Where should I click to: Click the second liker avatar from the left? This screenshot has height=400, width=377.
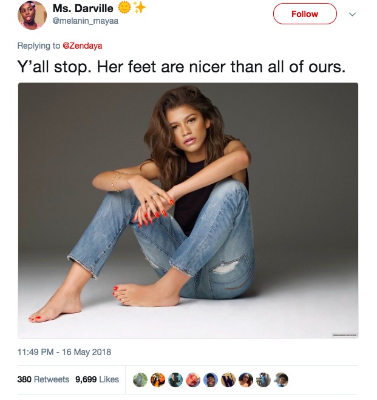pyautogui.click(x=157, y=379)
